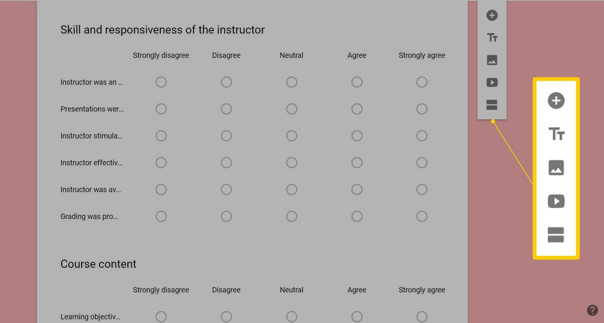Click enlarged plus icon in yellow-highlighted callout
604x323 pixels.
(556, 101)
